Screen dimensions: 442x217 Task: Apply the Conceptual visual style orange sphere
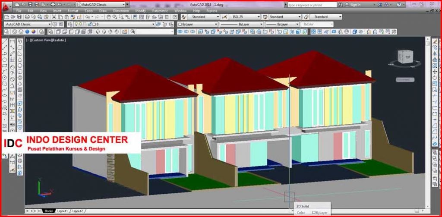34,31
